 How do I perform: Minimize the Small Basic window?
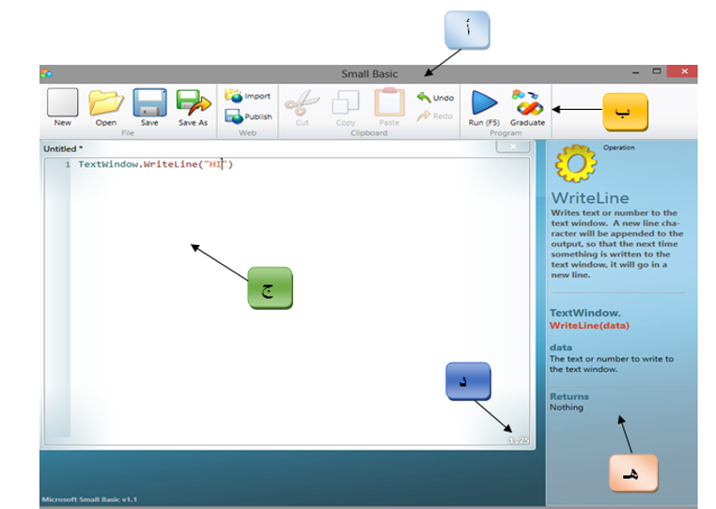point(635,72)
